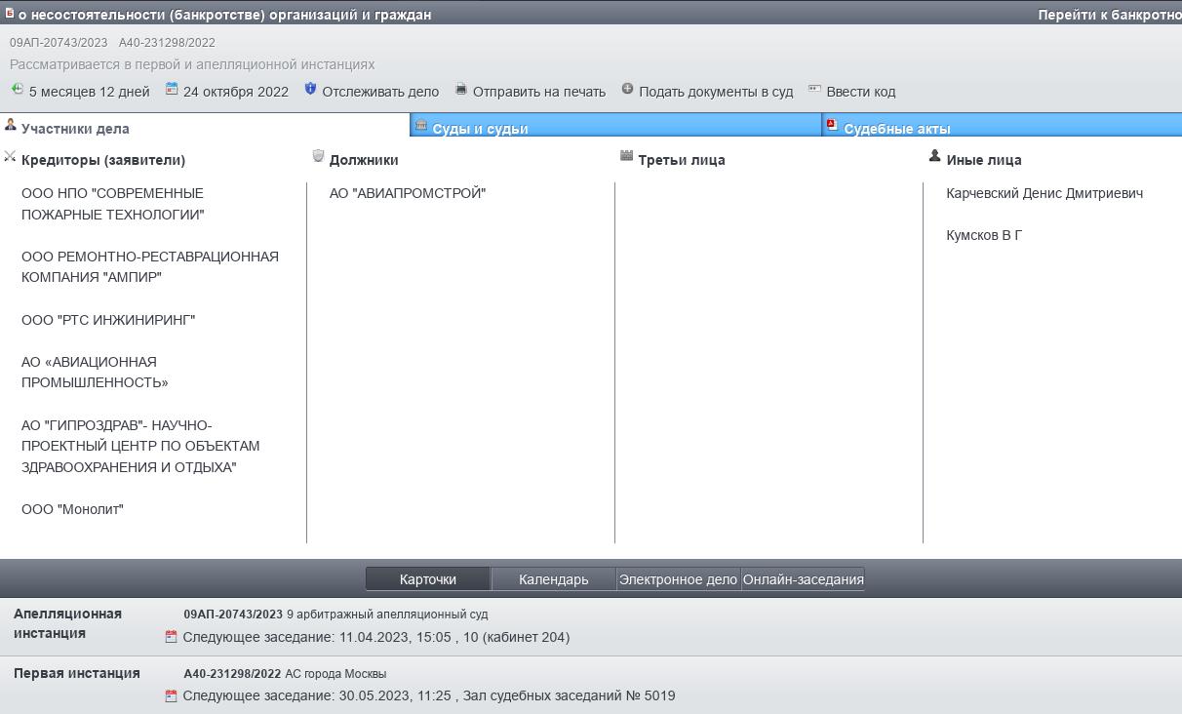Click the '24 октября 2022' date text
The width and height of the screenshot is (1182, 714).
236,92
